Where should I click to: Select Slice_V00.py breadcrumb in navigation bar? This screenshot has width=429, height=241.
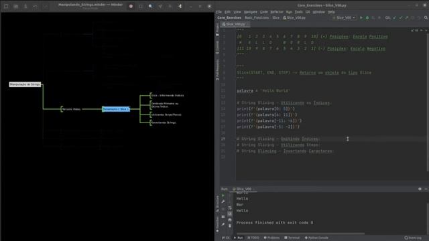coord(294,17)
